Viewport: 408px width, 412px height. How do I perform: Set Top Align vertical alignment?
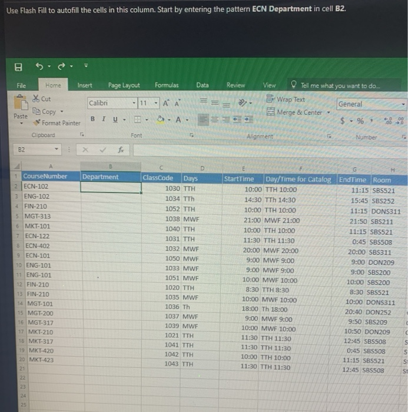tap(203, 101)
